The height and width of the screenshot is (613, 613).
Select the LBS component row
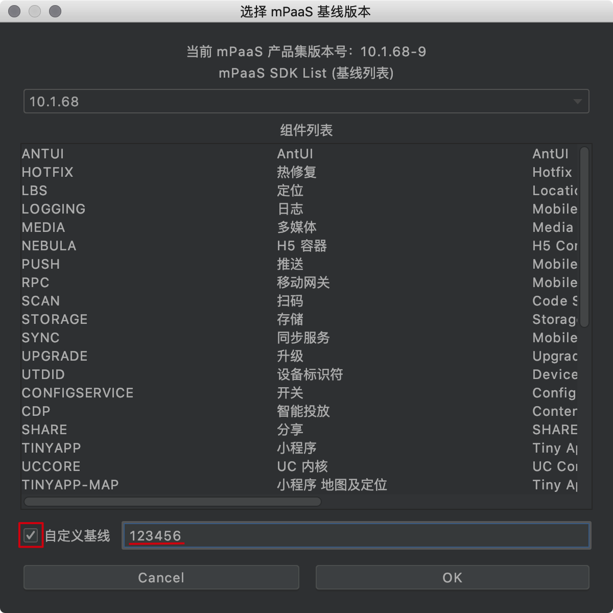[299, 191]
